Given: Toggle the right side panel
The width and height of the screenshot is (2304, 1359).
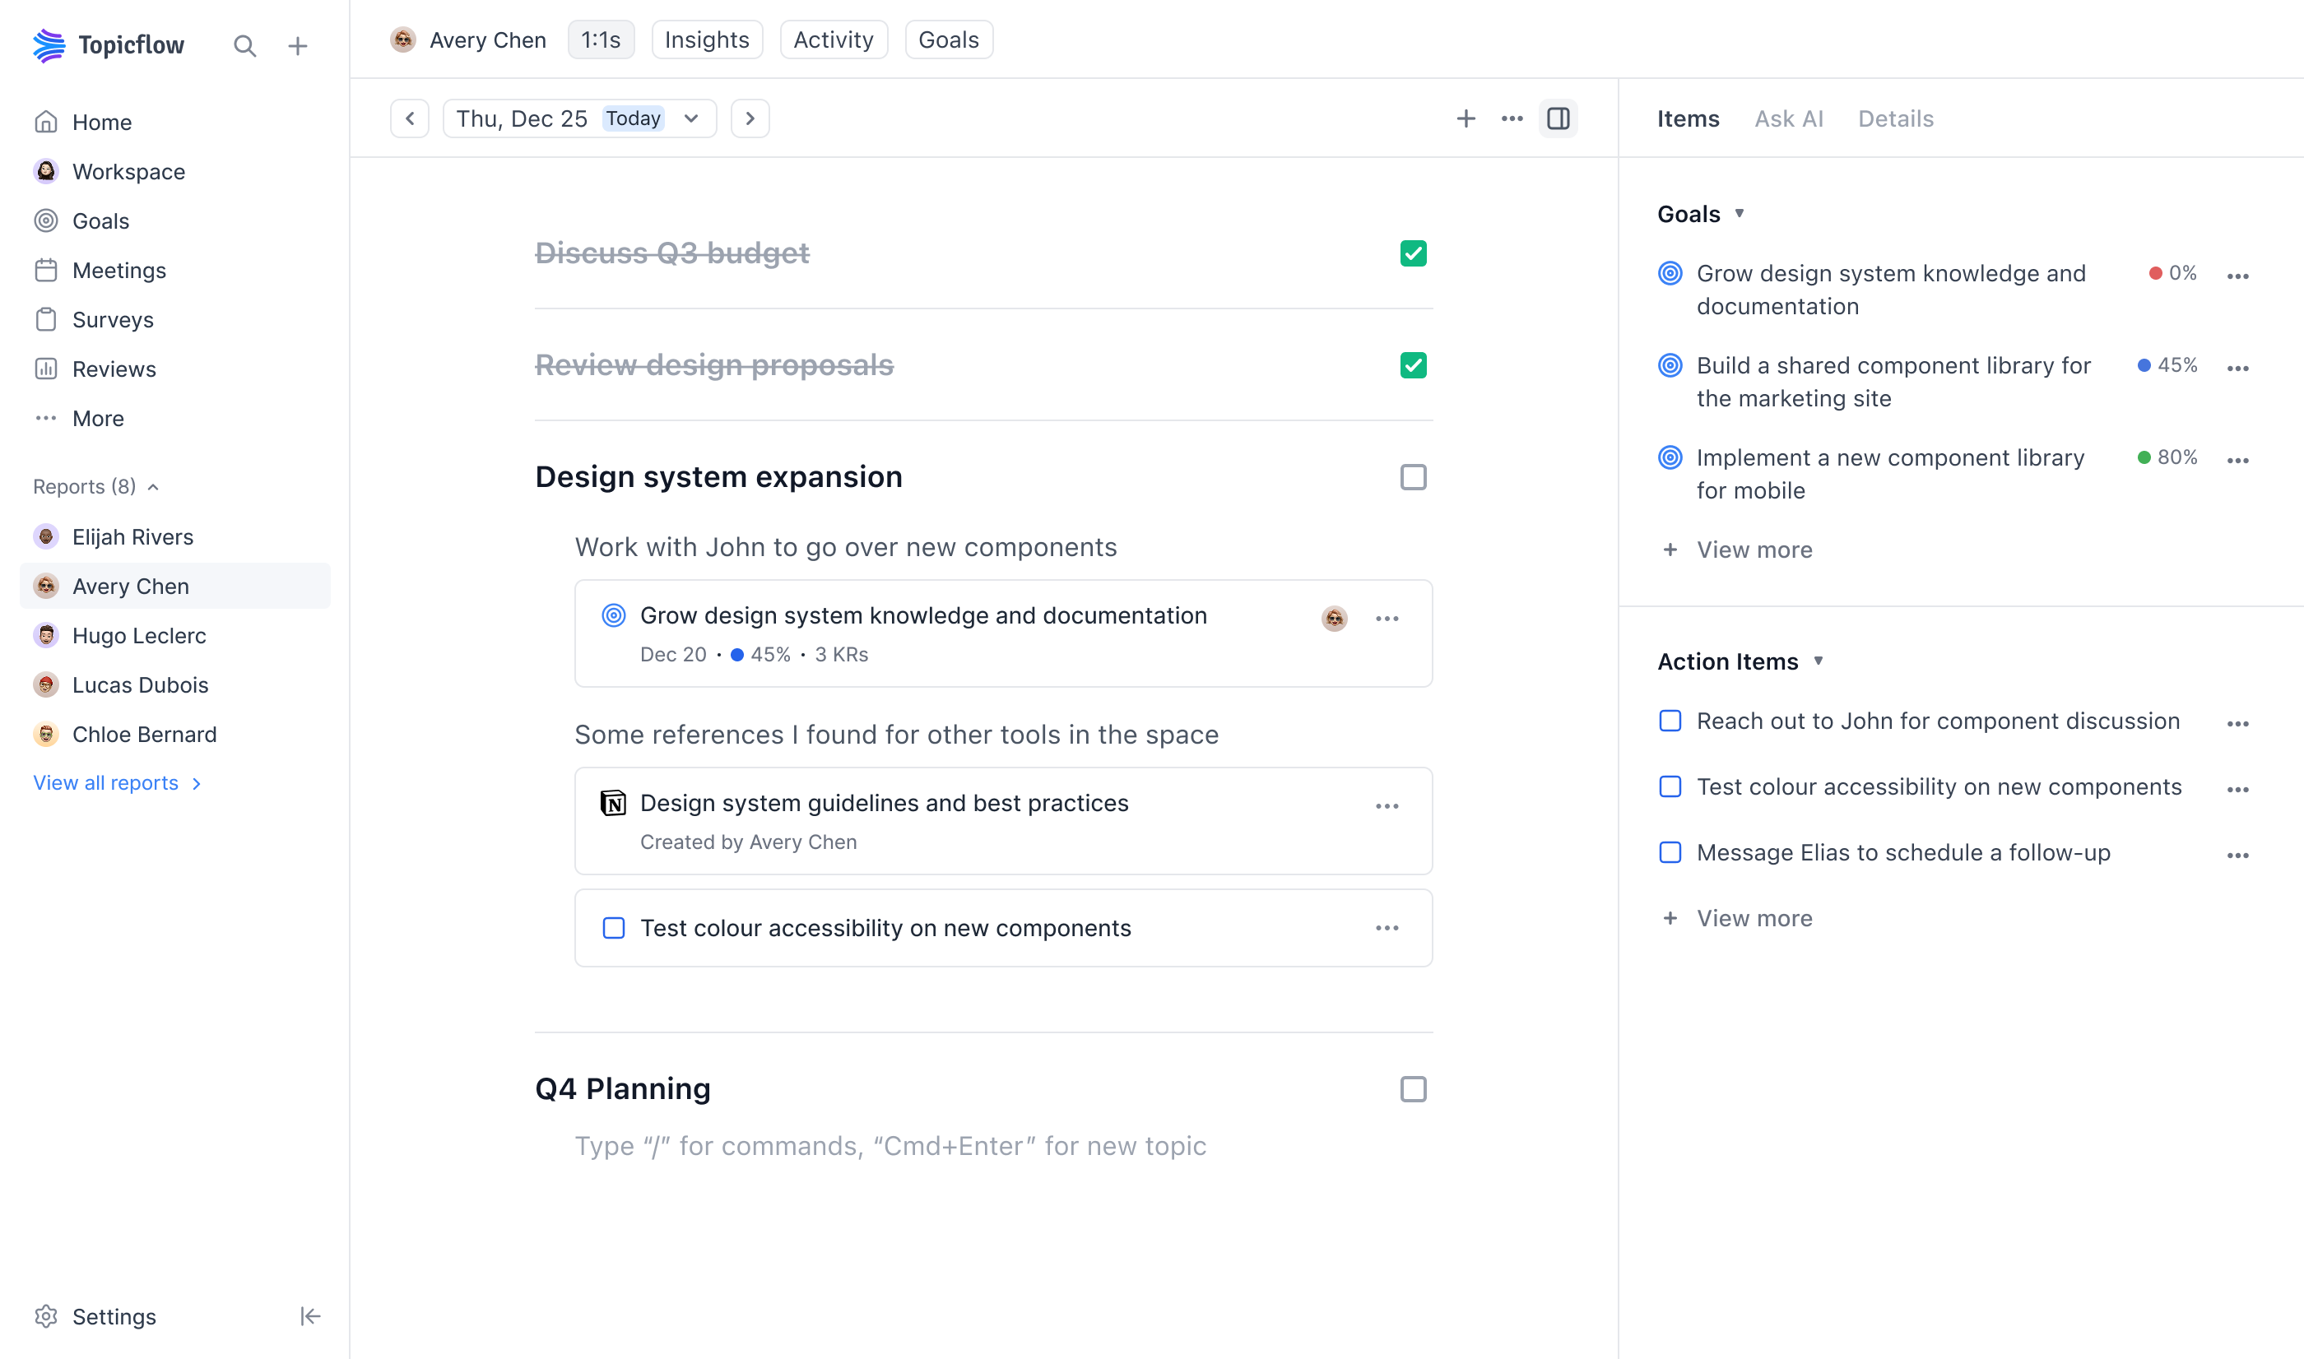Looking at the screenshot, I should [1558, 118].
